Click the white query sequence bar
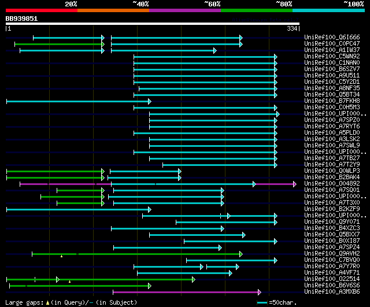Image resolution: width=370 pixels, height=307 pixels. coord(153,24)
